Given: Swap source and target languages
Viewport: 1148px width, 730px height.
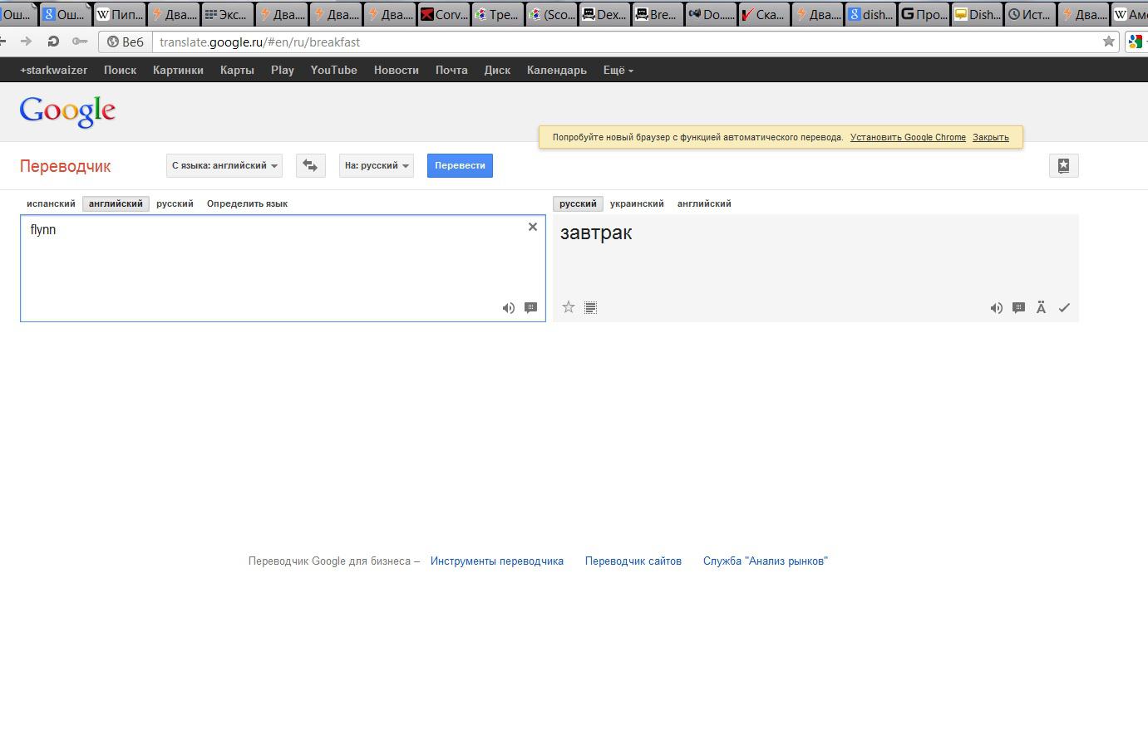Looking at the screenshot, I should point(310,165).
